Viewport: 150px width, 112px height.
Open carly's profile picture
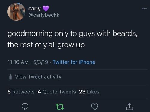coord(16,12)
